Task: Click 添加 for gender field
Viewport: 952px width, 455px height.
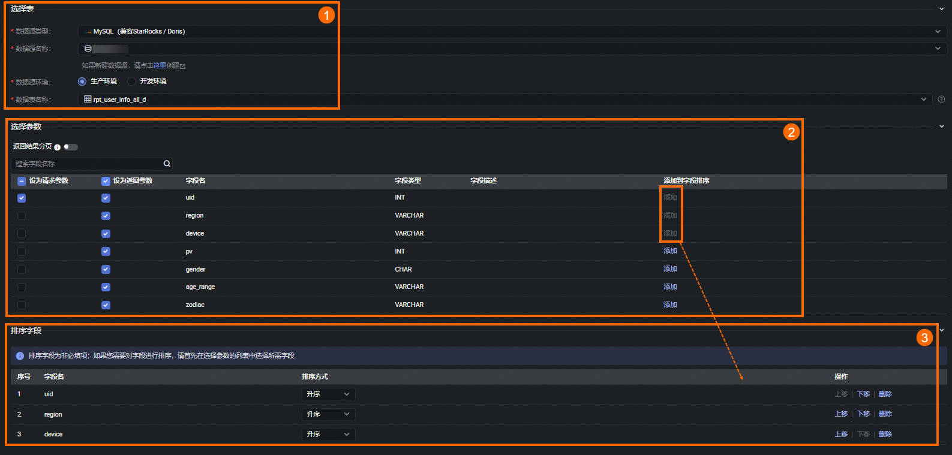Action: pos(670,269)
